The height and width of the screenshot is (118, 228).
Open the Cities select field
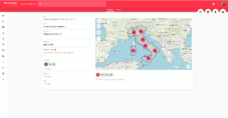67,84
